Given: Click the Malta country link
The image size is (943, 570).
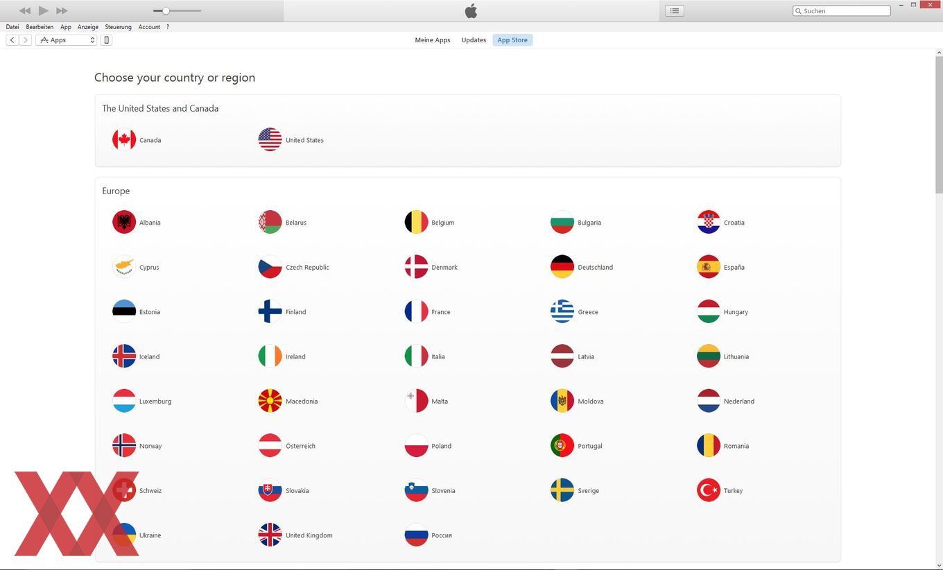Looking at the screenshot, I should click(x=440, y=401).
